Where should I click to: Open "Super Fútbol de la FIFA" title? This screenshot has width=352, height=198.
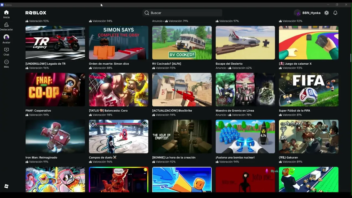[x=295, y=111]
